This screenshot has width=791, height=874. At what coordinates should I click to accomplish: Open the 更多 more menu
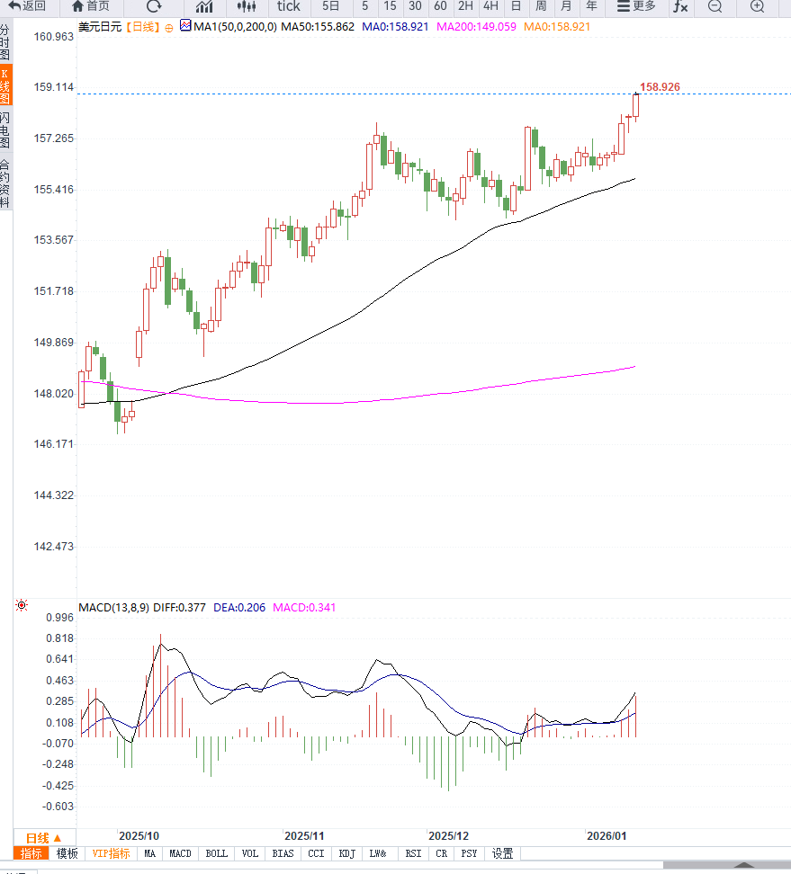636,6
